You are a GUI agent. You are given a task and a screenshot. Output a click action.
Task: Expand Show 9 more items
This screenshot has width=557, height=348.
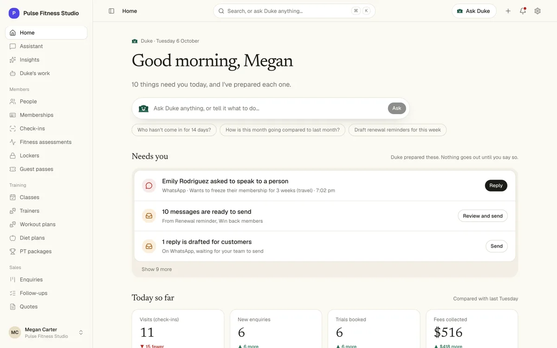(156, 269)
